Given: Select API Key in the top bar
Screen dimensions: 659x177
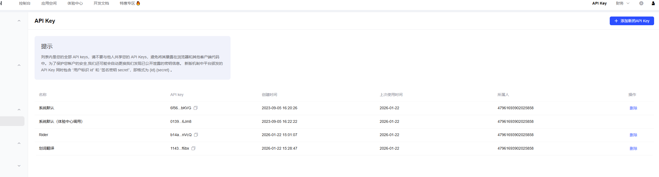Looking at the screenshot, I should 599,3.
